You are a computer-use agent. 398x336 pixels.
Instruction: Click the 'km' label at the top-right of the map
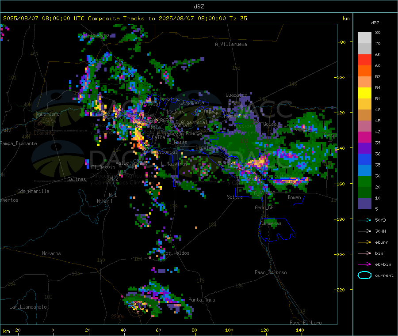pyautogui.click(x=346, y=19)
